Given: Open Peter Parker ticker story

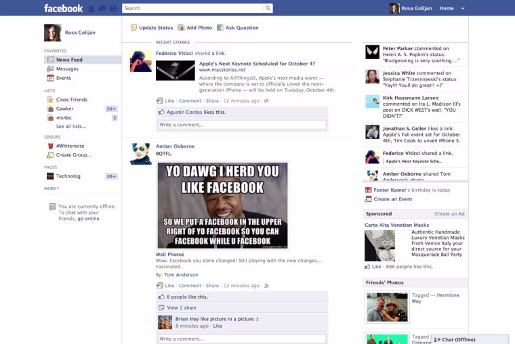Looking at the screenshot, I should [x=415, y=54].
